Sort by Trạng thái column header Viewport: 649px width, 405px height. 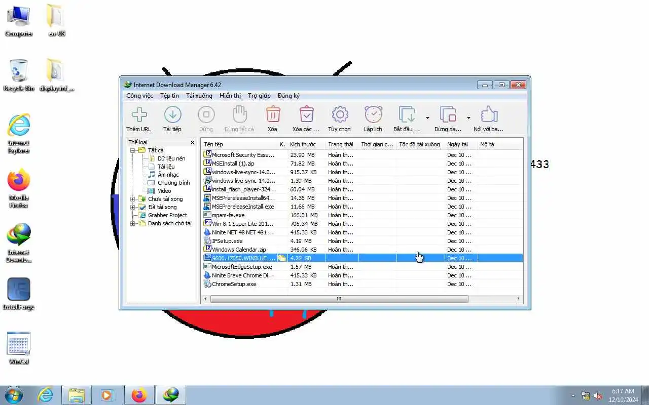342,144
